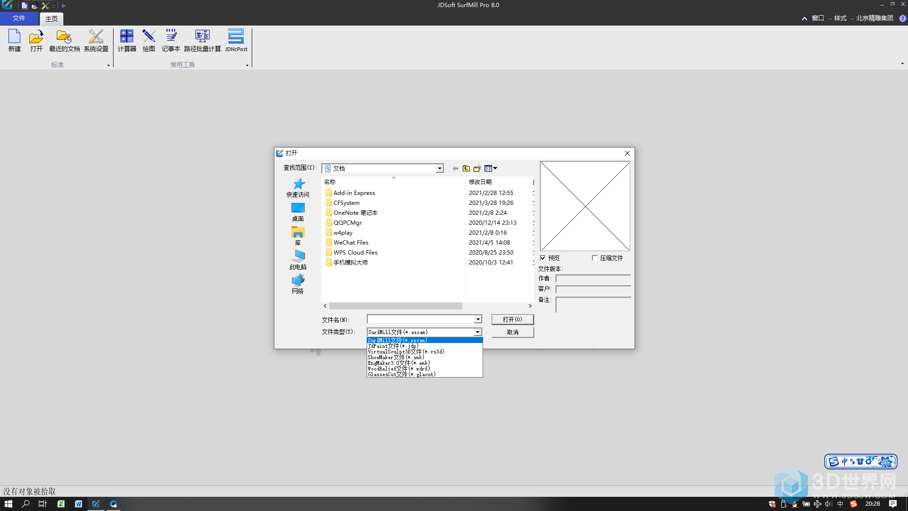Image resolution: width=908 pixels, height=511 pixels.
Task: Launch the JDNcPost tool
Action: click(236, 40)
